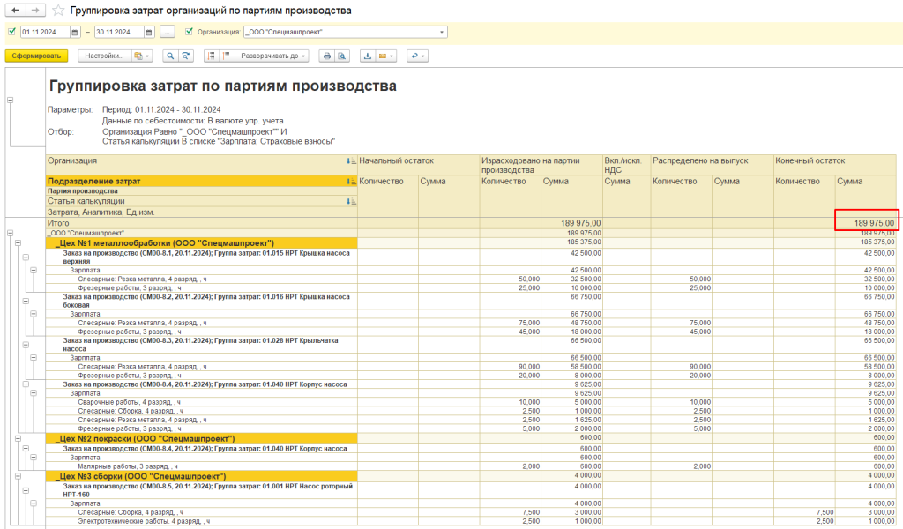Viewport: 903px width, 529px height.
Task: Select row _Цех №2 покраски
Action: 202,438
